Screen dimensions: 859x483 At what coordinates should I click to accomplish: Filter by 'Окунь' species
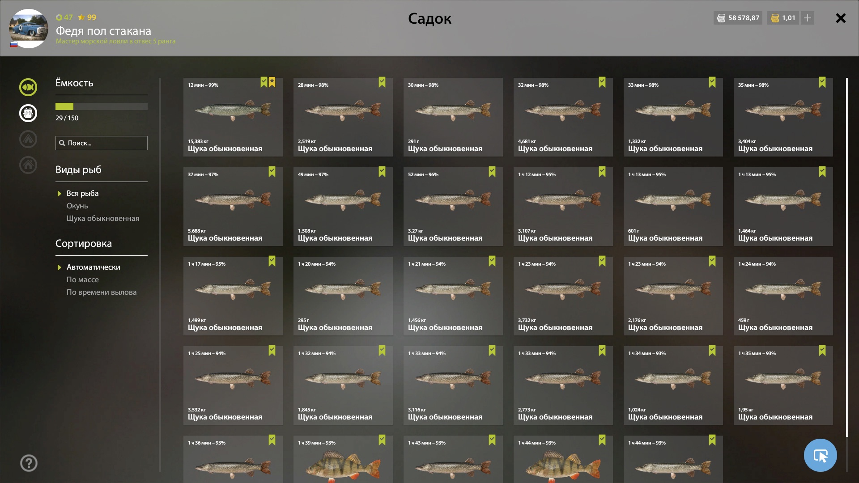point(77,206)
